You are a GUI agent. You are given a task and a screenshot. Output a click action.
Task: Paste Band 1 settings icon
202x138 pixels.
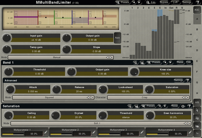[x=142, y=63]
